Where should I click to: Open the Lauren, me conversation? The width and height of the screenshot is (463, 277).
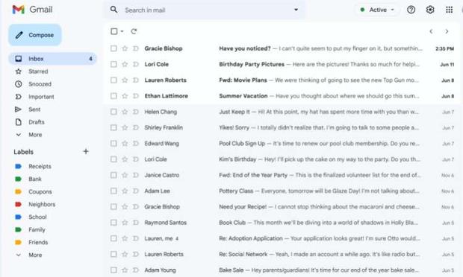click(282, 238)
